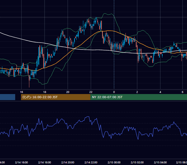Click the 2/14 20:00 label on oscillator axis

[68, 162]
